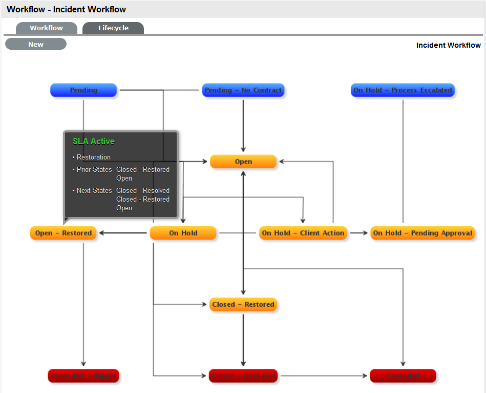Open the Closed - Resolved state
Screen dimensions: 486x393
pos(243,376)
